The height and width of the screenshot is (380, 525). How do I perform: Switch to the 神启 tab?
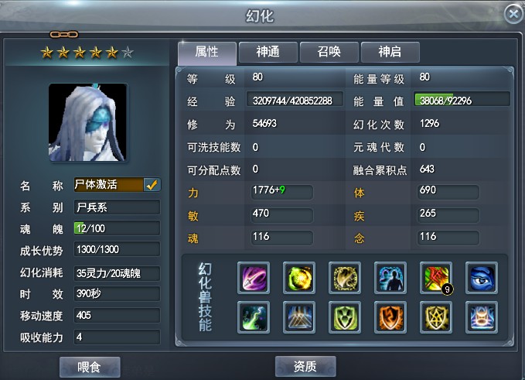[390, 53]
